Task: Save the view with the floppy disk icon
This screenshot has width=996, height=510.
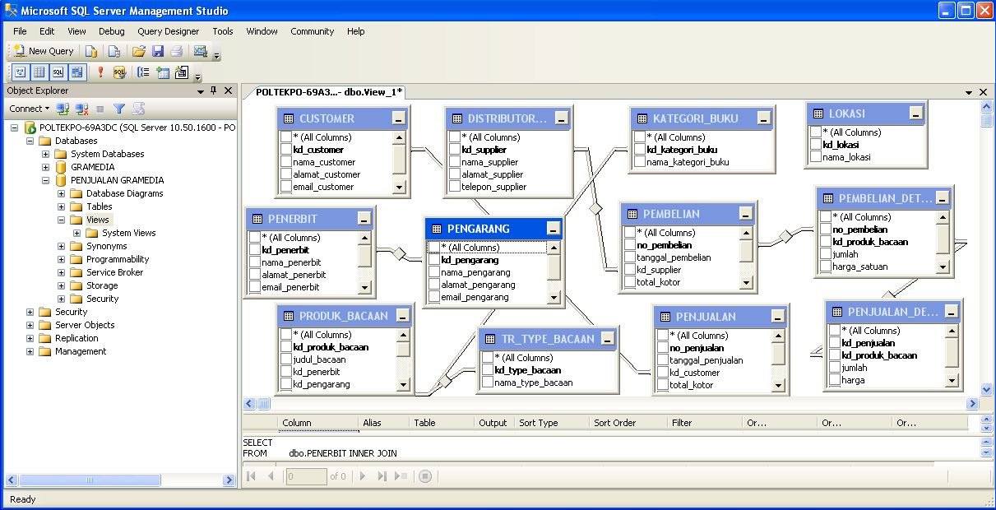Action: pyautogui.click(x=158, y=51)
